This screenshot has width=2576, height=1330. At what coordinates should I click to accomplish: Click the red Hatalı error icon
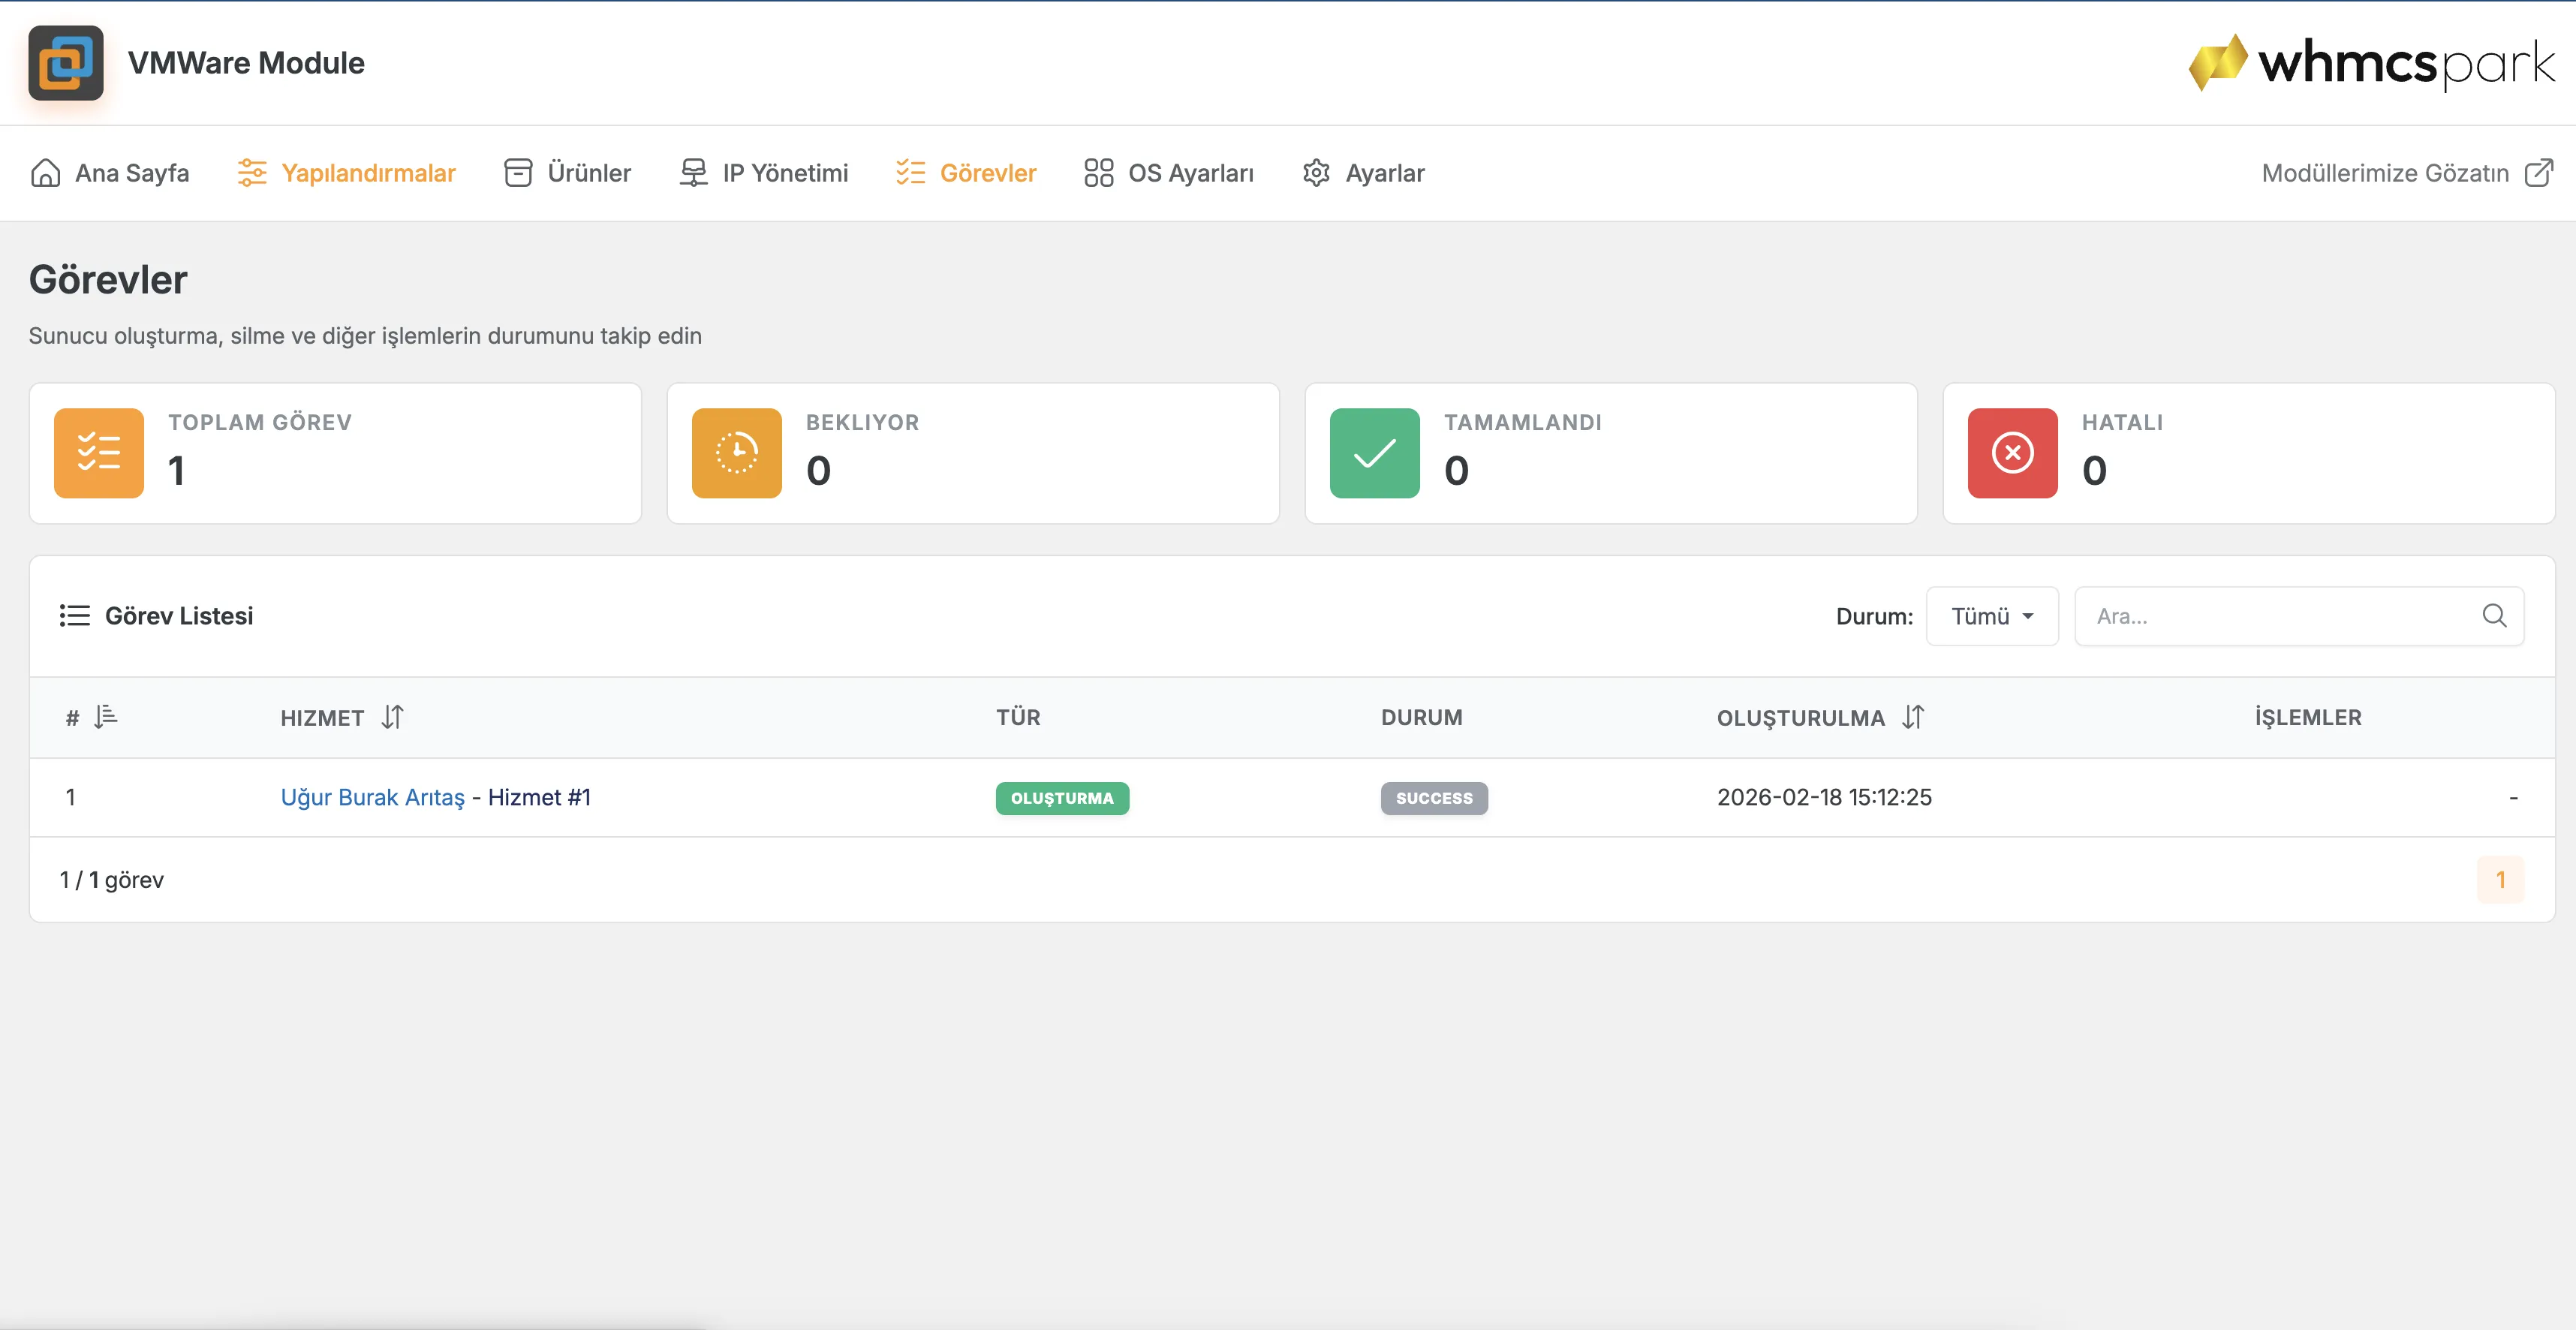tap(2013, 453)
